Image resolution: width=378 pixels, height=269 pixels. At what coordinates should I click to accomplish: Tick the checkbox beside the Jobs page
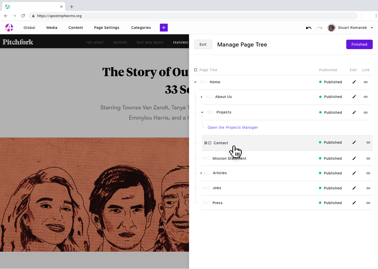click(208, 188)
